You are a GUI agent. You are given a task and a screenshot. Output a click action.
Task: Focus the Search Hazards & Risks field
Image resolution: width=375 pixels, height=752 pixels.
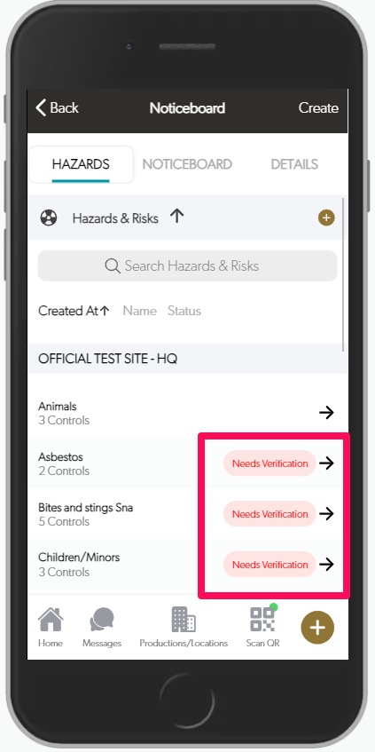(187, 265)
